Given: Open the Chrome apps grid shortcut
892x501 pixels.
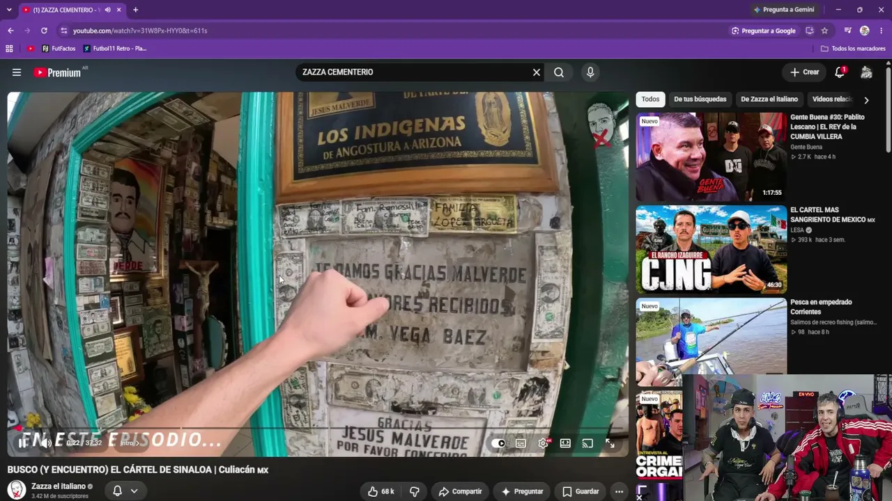Looking at the screenshot, I should (x=9, y=49).
